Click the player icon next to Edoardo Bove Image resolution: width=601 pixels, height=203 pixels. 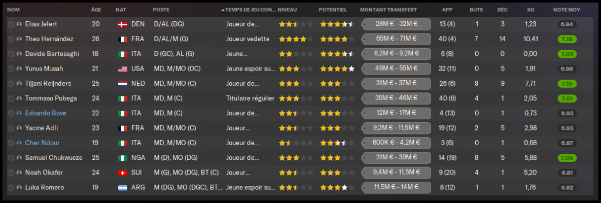19,113
